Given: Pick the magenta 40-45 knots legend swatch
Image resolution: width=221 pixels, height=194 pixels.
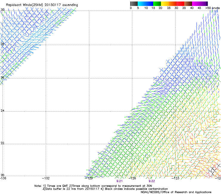Looking at the screenshot, I should tap(196, 4).
